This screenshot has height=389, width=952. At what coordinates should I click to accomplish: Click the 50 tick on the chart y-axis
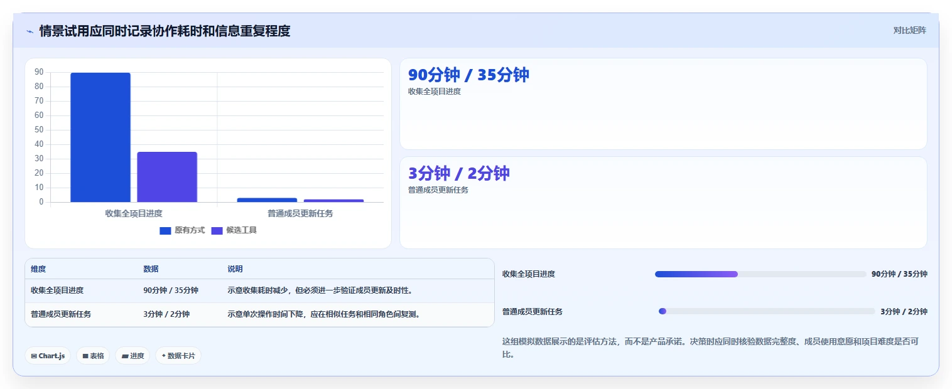39,130
